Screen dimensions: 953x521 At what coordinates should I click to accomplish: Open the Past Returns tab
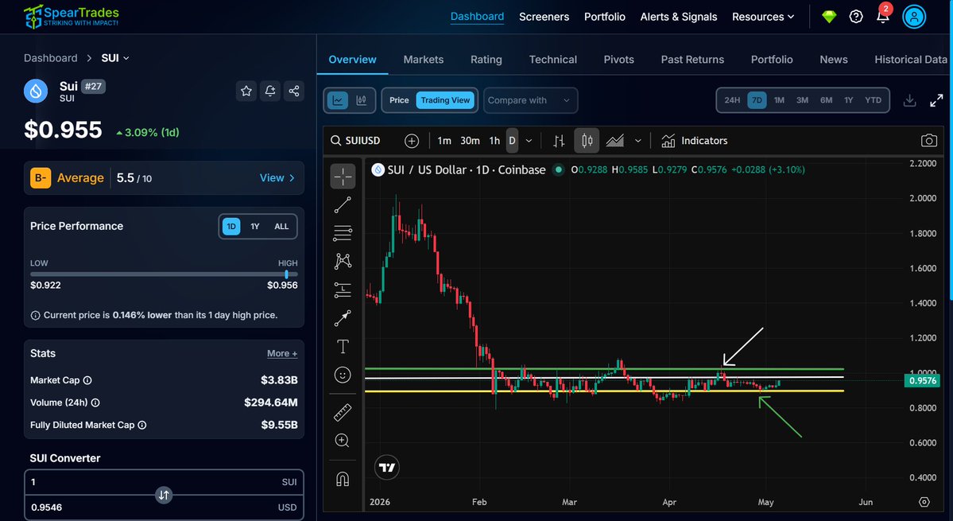[692, 60]
